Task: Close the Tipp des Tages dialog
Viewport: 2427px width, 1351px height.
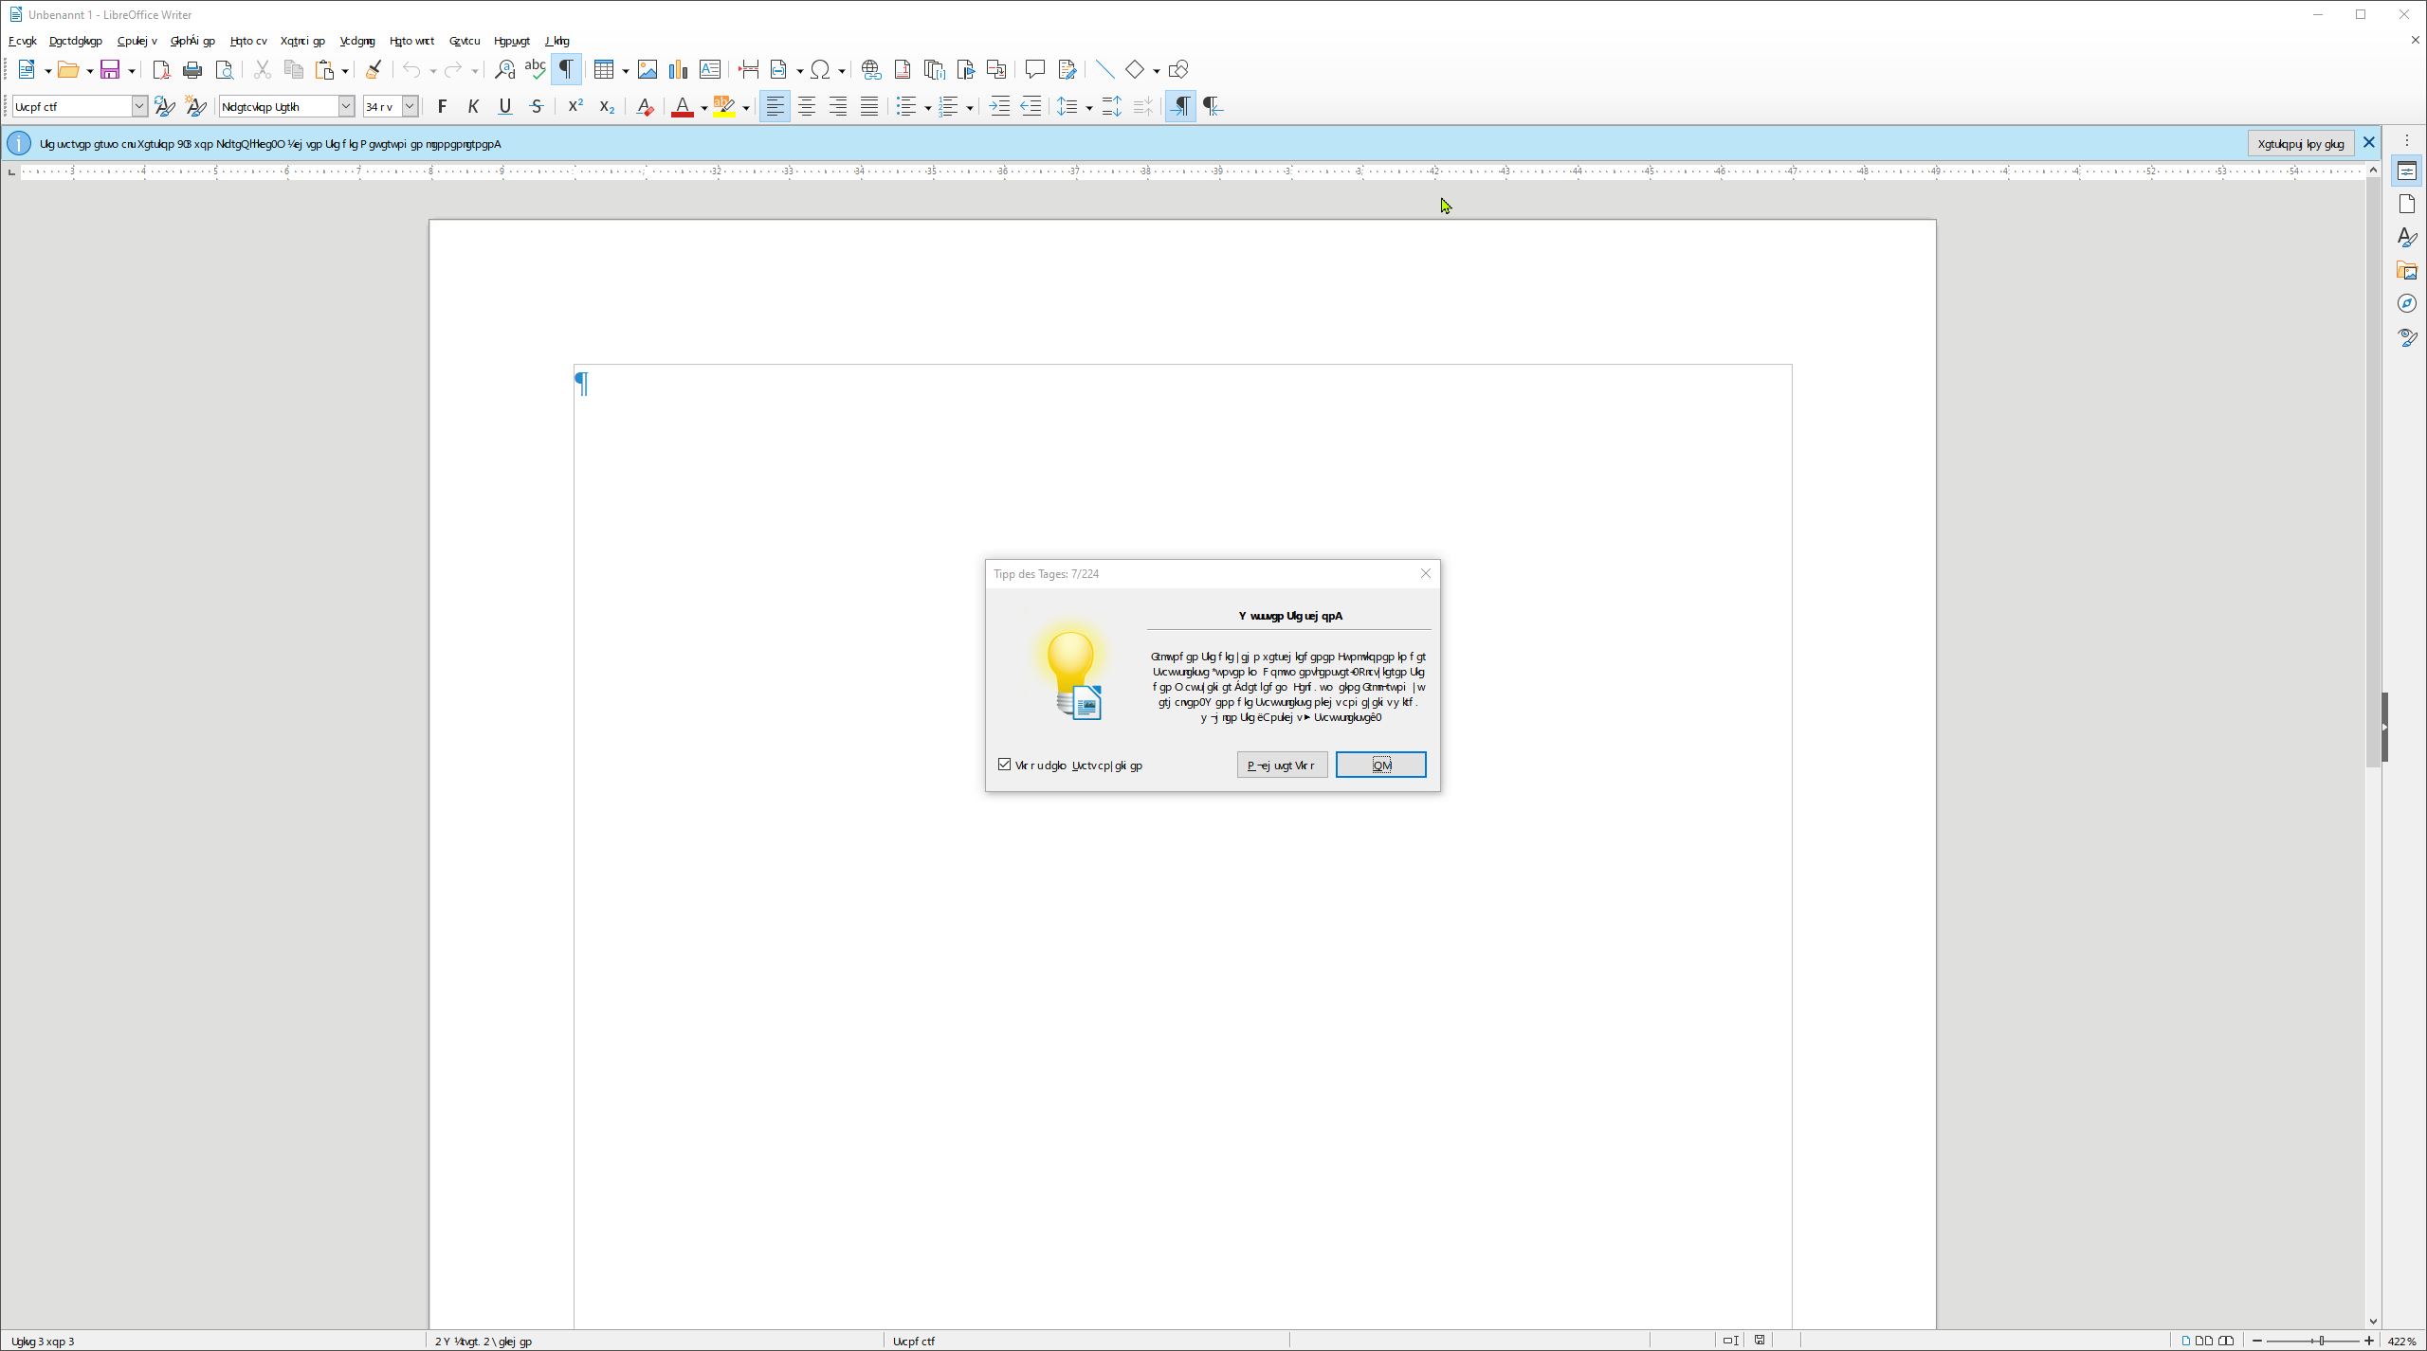Action: tap(1425, 573)
